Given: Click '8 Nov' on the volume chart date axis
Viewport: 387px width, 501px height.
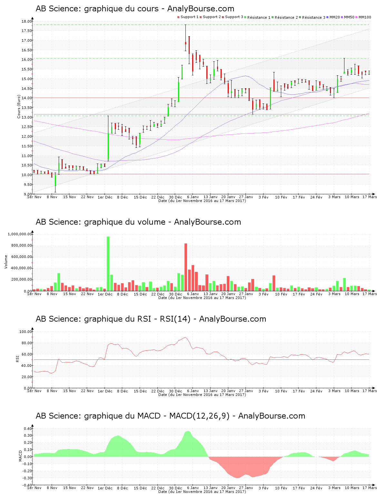Looking at the screenshot, I should click(x=52, y=294).
